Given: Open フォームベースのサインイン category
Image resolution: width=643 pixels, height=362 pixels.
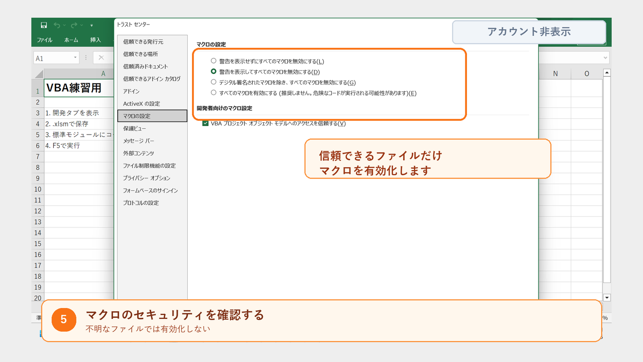Looking at the screenshot, I should tap(152, 190).
